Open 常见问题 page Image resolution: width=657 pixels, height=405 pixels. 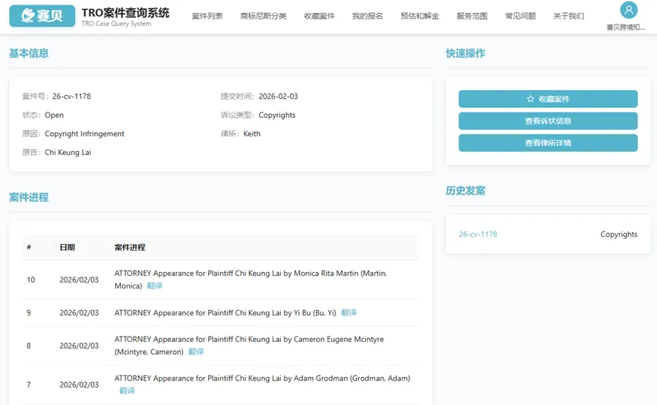520,16
